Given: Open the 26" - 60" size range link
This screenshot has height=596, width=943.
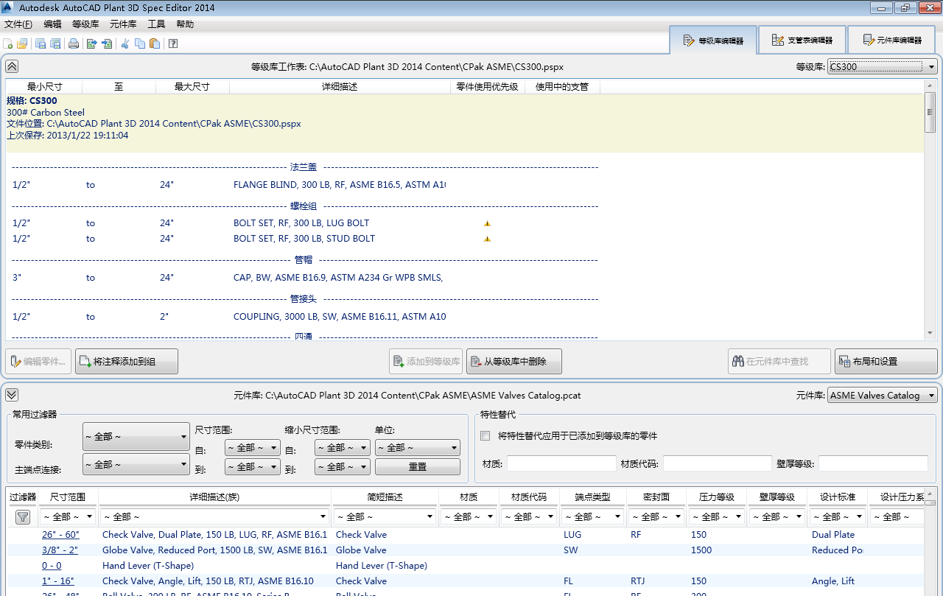Looking at the screenshot, I should (x=60, y=535).
